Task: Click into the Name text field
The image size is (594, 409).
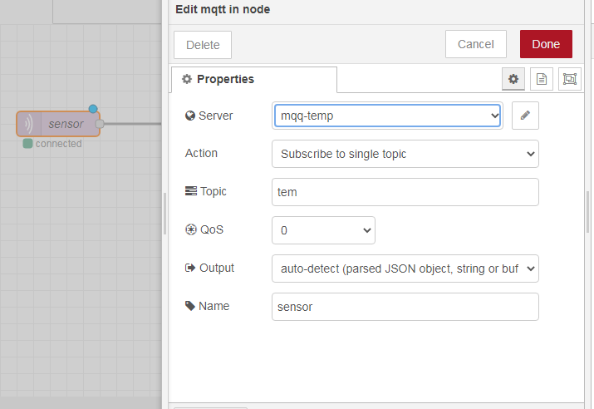Action: point(405,307)
